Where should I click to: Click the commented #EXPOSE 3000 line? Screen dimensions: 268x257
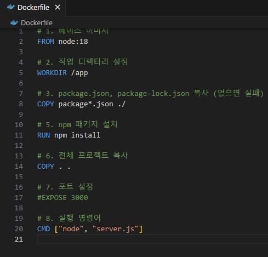click(x=62, y=198)
